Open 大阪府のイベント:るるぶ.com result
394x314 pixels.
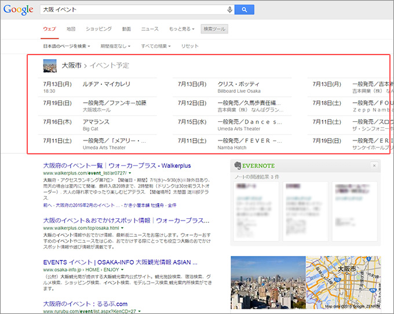pos(85,304)
